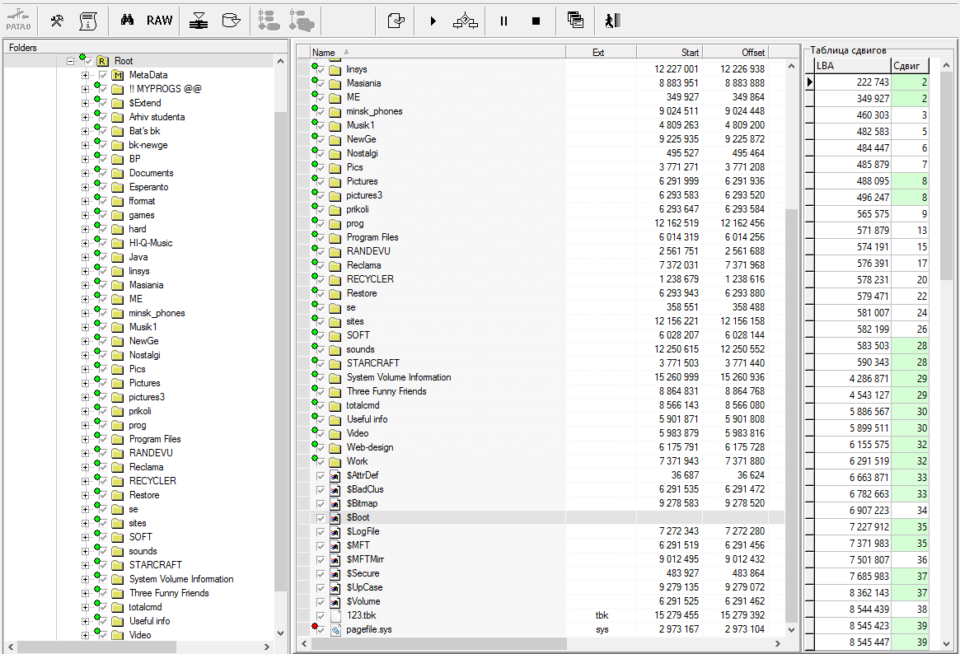Open the wrench and hammer settings tool
The width and height of the screenshot is (960, 654).
[57, 21]
